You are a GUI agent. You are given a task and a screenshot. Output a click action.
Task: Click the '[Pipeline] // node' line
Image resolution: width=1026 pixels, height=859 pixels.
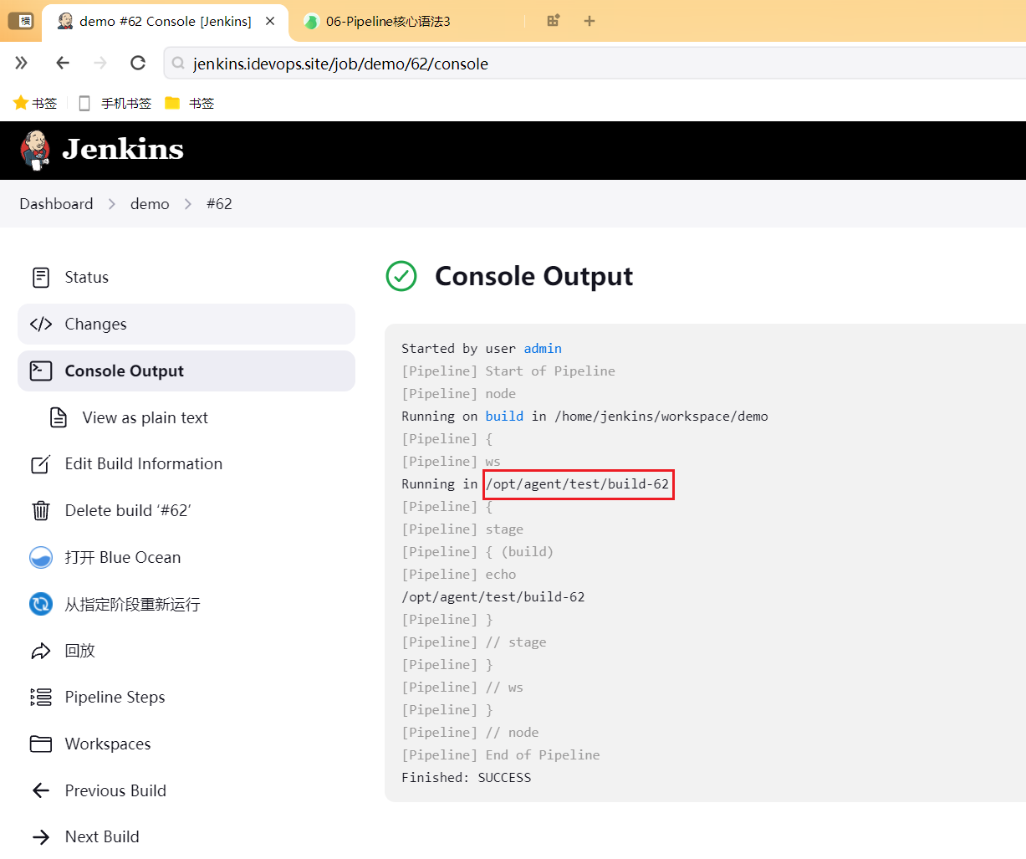click(x=470, y=733)
